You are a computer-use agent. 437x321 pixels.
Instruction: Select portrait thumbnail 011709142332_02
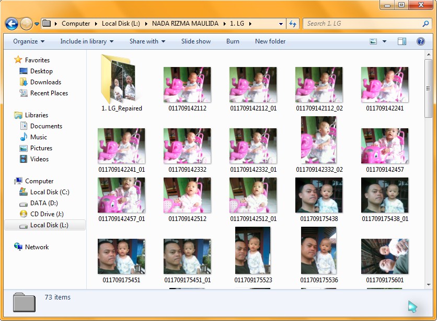coord(319,140)
